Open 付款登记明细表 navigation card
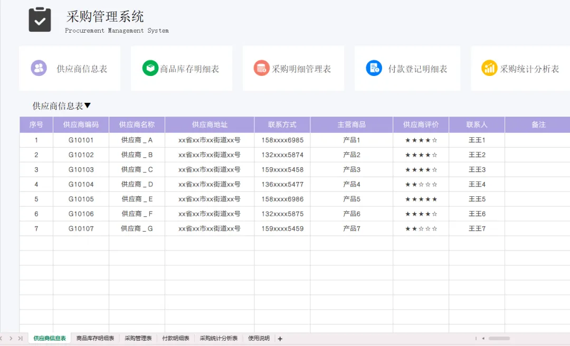 (407, 69)
